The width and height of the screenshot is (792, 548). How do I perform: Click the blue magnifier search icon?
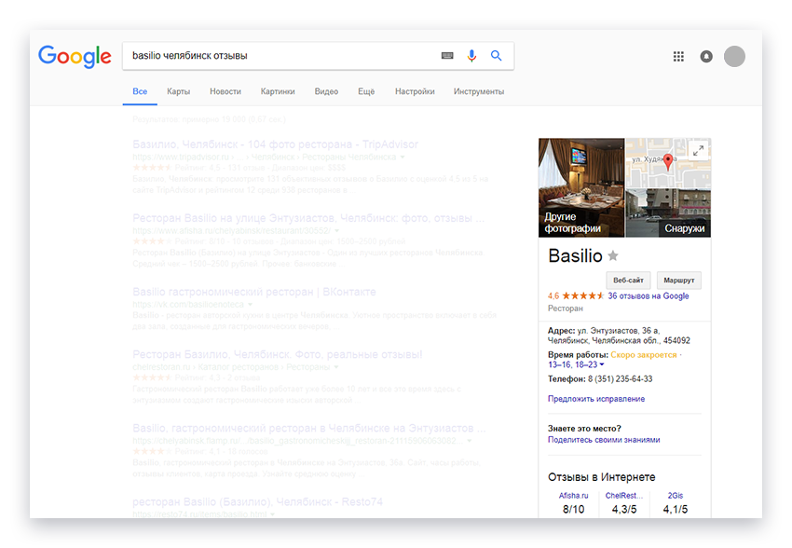tap(496, 56)
